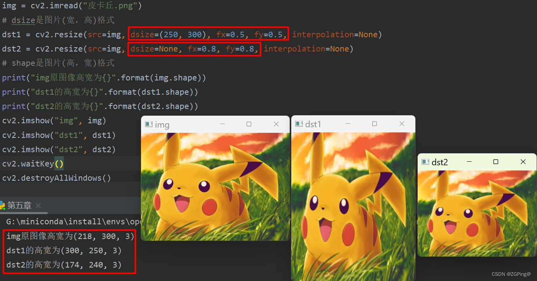Screen dimensions: 537x281
Task: Click console output 'img原图像高宽为(218, 300, 3)'
Action: coord(70,237)
